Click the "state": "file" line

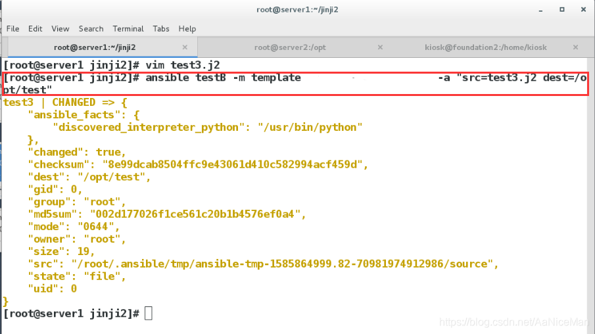[77, 277]
